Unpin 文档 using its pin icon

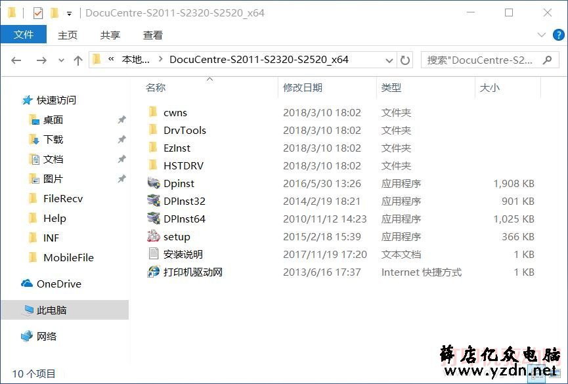tap(122, 159)
